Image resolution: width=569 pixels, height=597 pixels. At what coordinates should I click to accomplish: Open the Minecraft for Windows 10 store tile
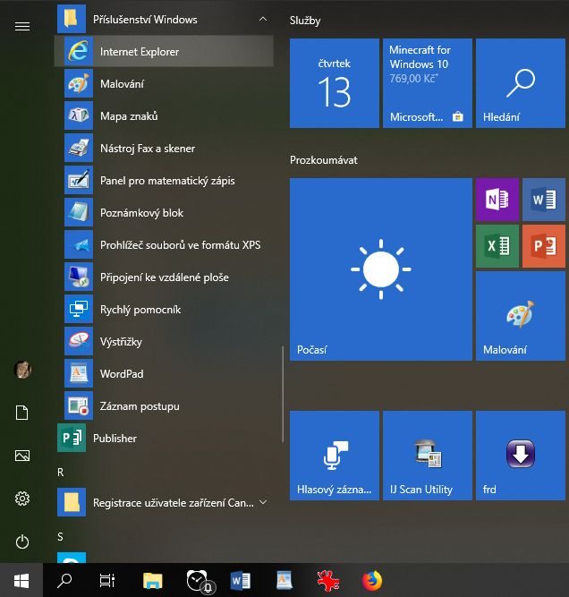[428, 83]
